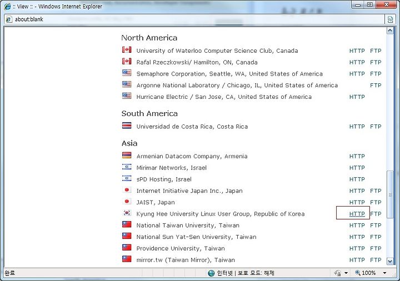Click the Taiwan flag beside National Taiwan University
This screenshot has height=281, width=400.
point(127,224)
